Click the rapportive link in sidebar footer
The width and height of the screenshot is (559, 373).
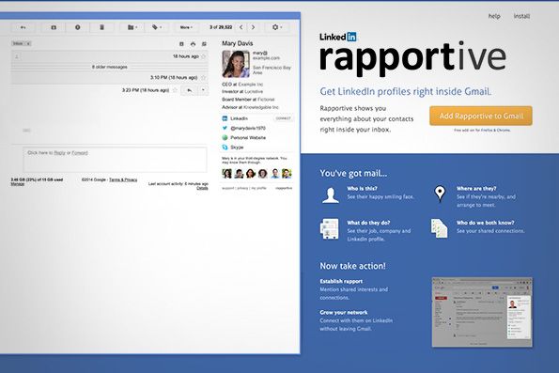(284, 188)
